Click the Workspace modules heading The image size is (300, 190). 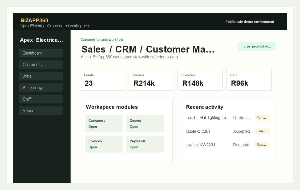coord(112,107)
